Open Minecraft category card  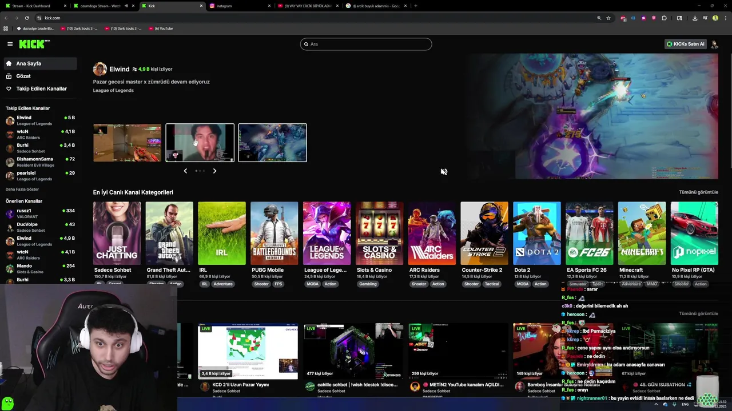[x=642, y=233]
